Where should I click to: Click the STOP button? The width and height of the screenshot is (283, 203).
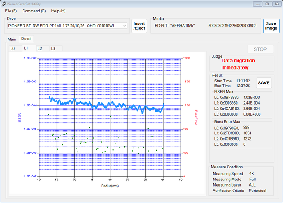coord(260,49)
